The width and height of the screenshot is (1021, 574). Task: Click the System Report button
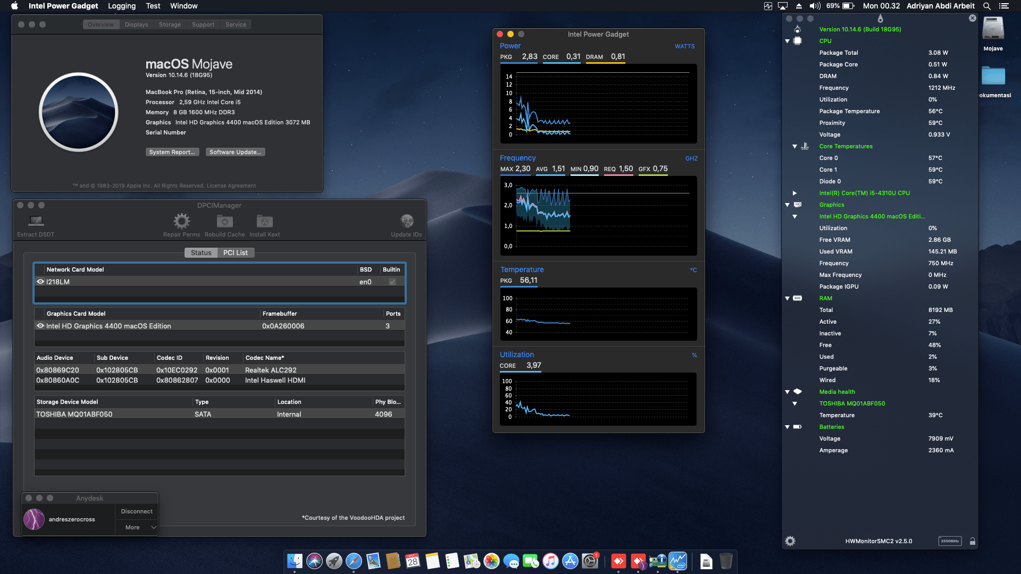coord(172,152)
